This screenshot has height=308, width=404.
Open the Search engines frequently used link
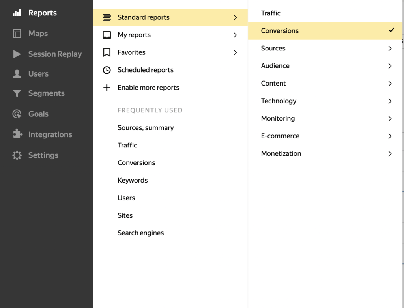coord(141,233)
